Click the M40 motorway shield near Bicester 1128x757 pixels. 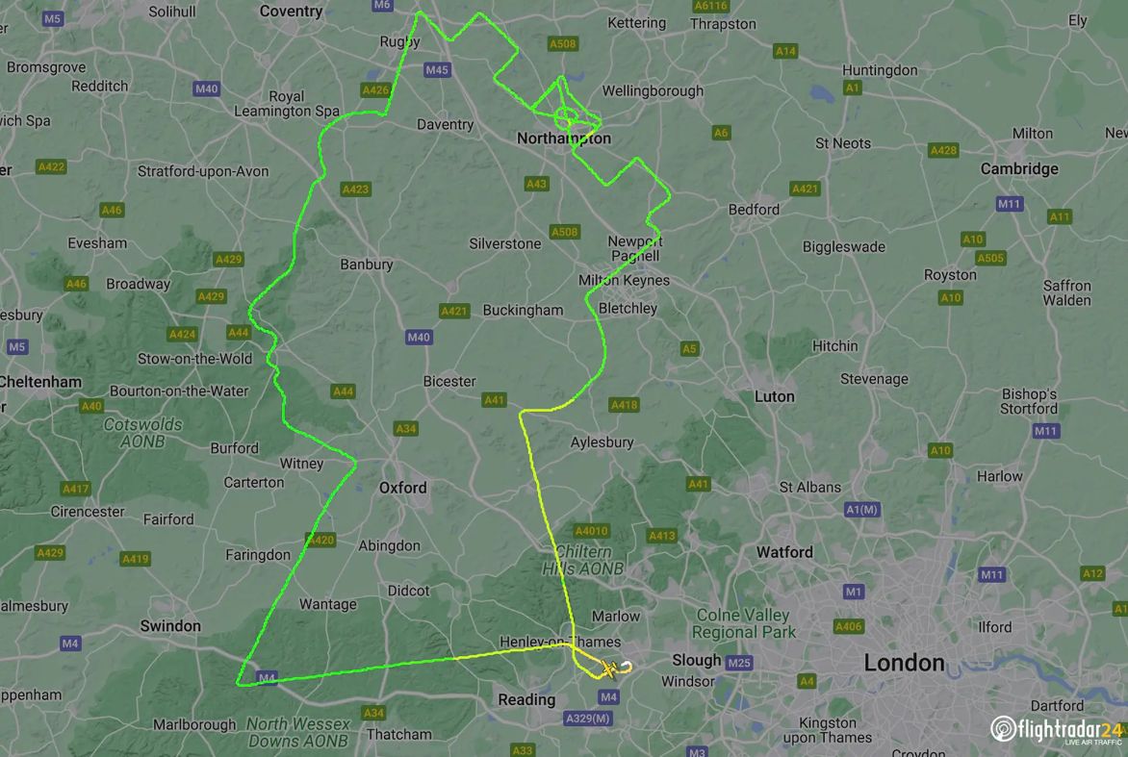click(419, 338)
